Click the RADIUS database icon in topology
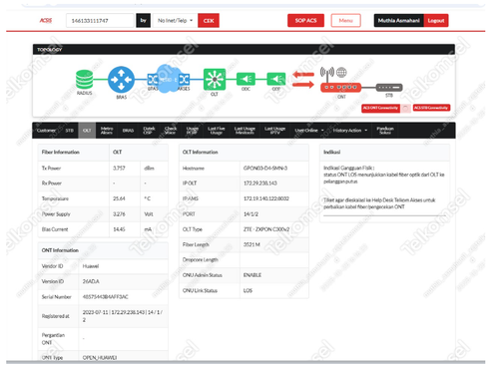Viewport: 499px width, 366px height. pos(84,80)
